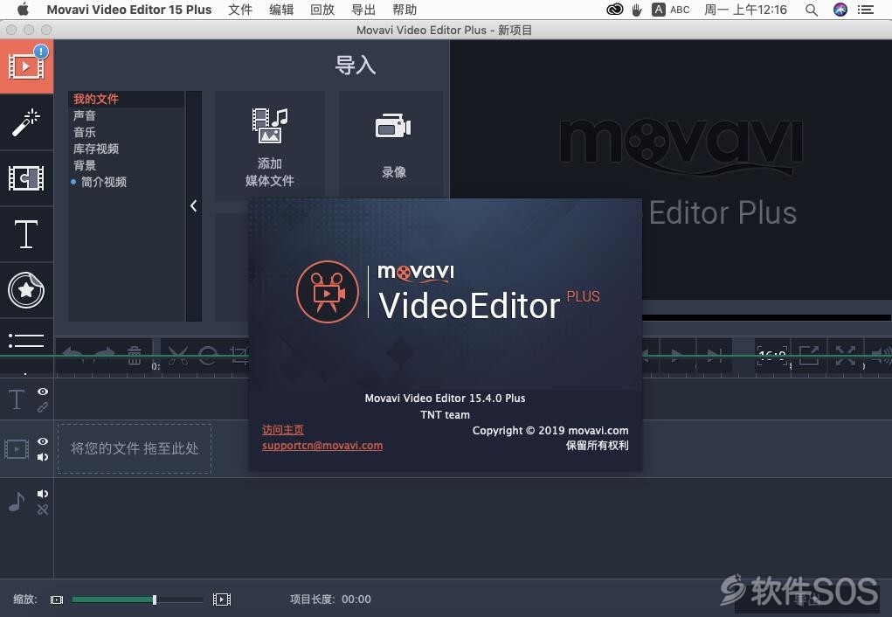The width and height of the screenshot is (892, 617).
Task: Click the rotate icon in the toolbar
Action: (x=208, y=355)
